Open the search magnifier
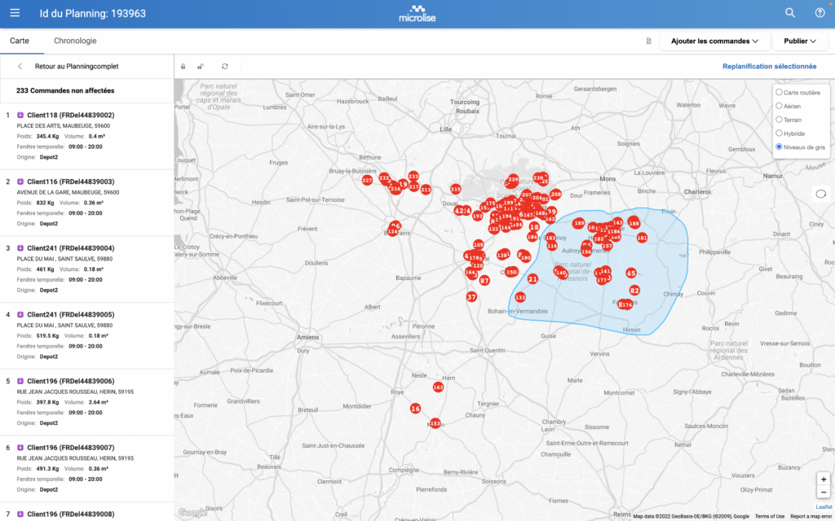The width and height of the screenshot is (835, 521). (789, 13)
